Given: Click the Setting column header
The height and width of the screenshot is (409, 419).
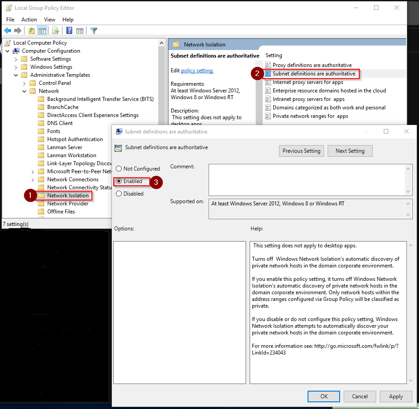Looking at the screenshot, I should (x=274, y=55).
